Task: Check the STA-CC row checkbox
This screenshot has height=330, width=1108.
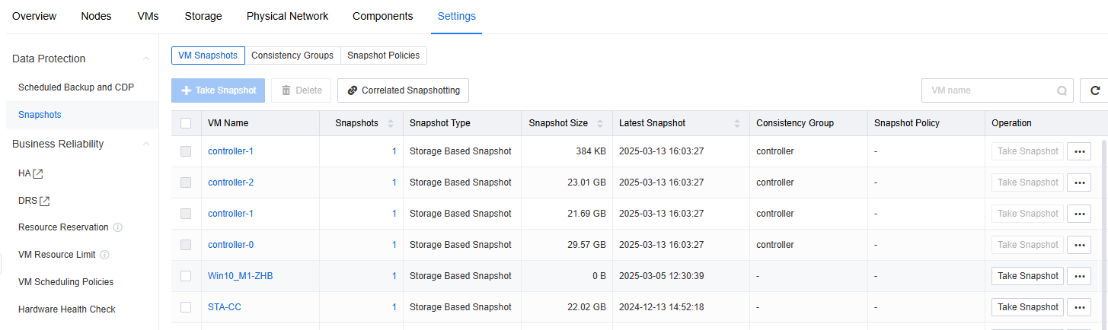Action: (186, 307)
